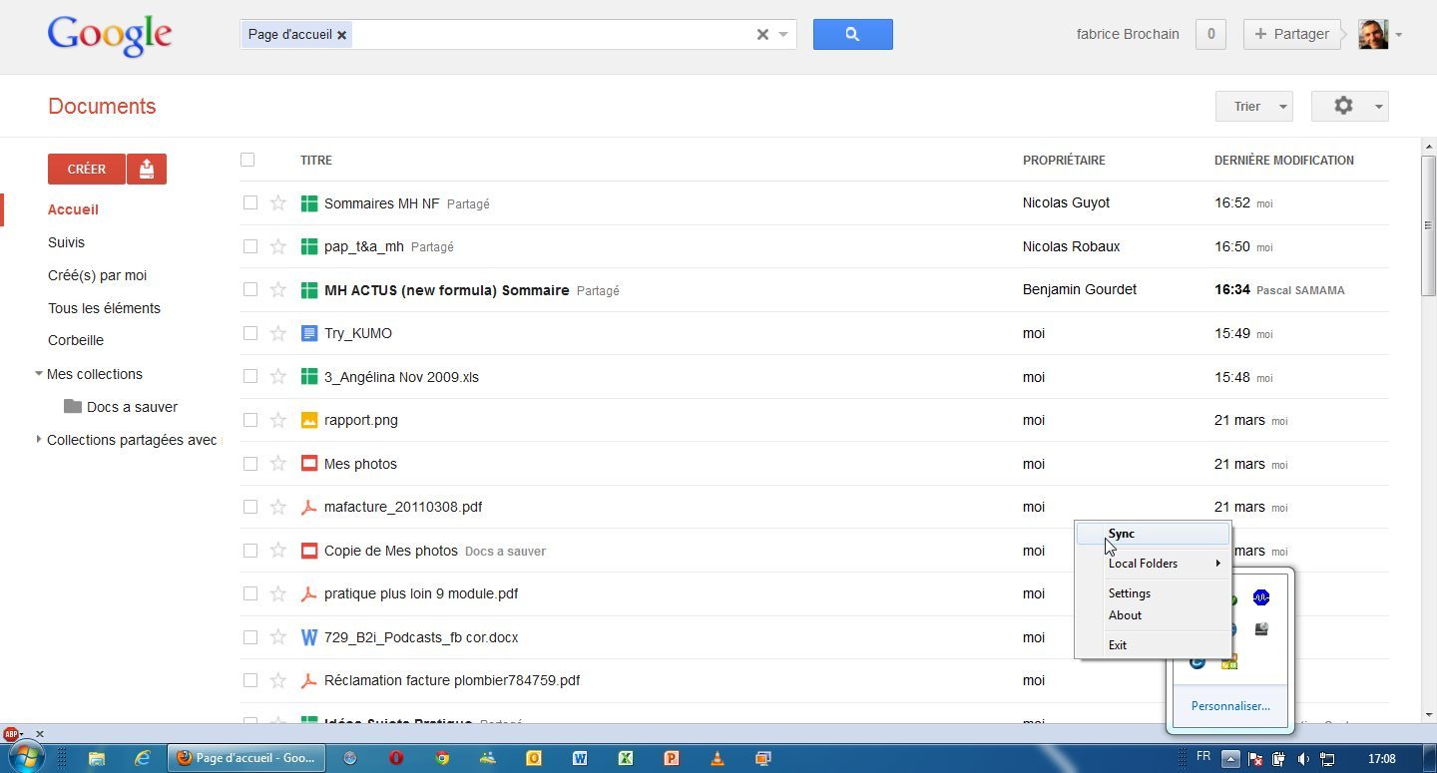1437x773 pixels.
Task: Click the Personnaliser... link in the tray popup
Action: [x=1230, y=706]
